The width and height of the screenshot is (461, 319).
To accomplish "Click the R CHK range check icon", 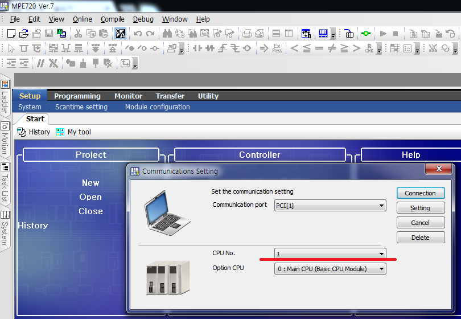I will [x=369, y=48].
